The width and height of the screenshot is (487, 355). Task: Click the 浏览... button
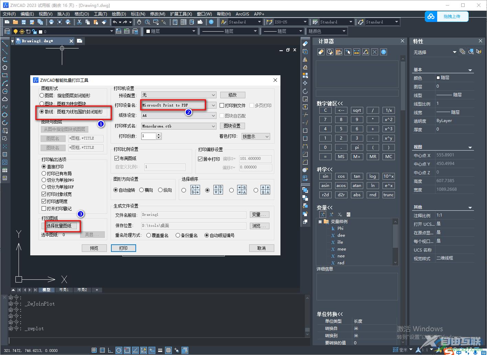pyautogui.click(x=259, y=226)
